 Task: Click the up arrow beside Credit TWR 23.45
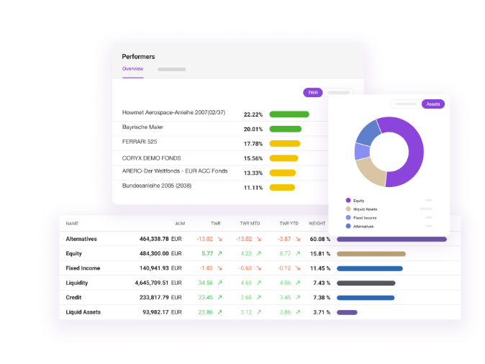tap(220, 297)
